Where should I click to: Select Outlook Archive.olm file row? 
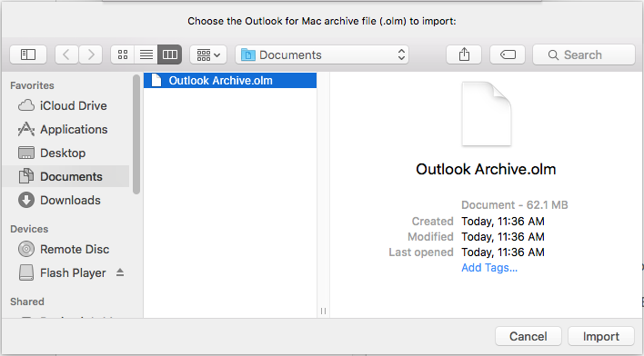click(230, 81)
